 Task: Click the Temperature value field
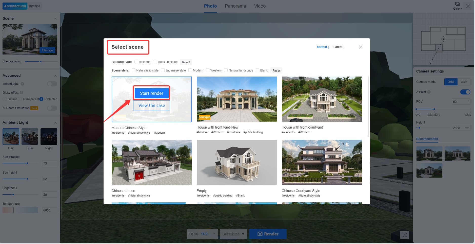tap(50, 210)
